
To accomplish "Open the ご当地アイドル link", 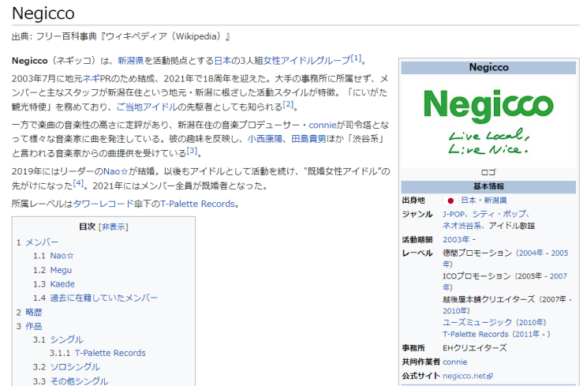I will coord(147,107).
